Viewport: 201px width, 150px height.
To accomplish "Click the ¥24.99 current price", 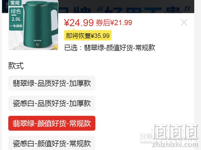I will click(x=79, y=23).
